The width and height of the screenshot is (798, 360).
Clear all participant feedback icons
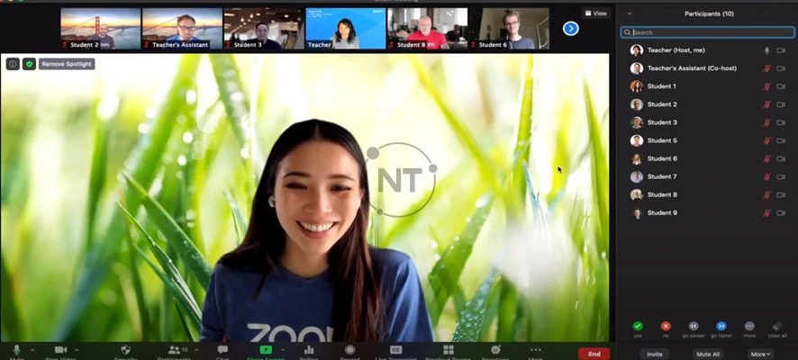[777, 326]
